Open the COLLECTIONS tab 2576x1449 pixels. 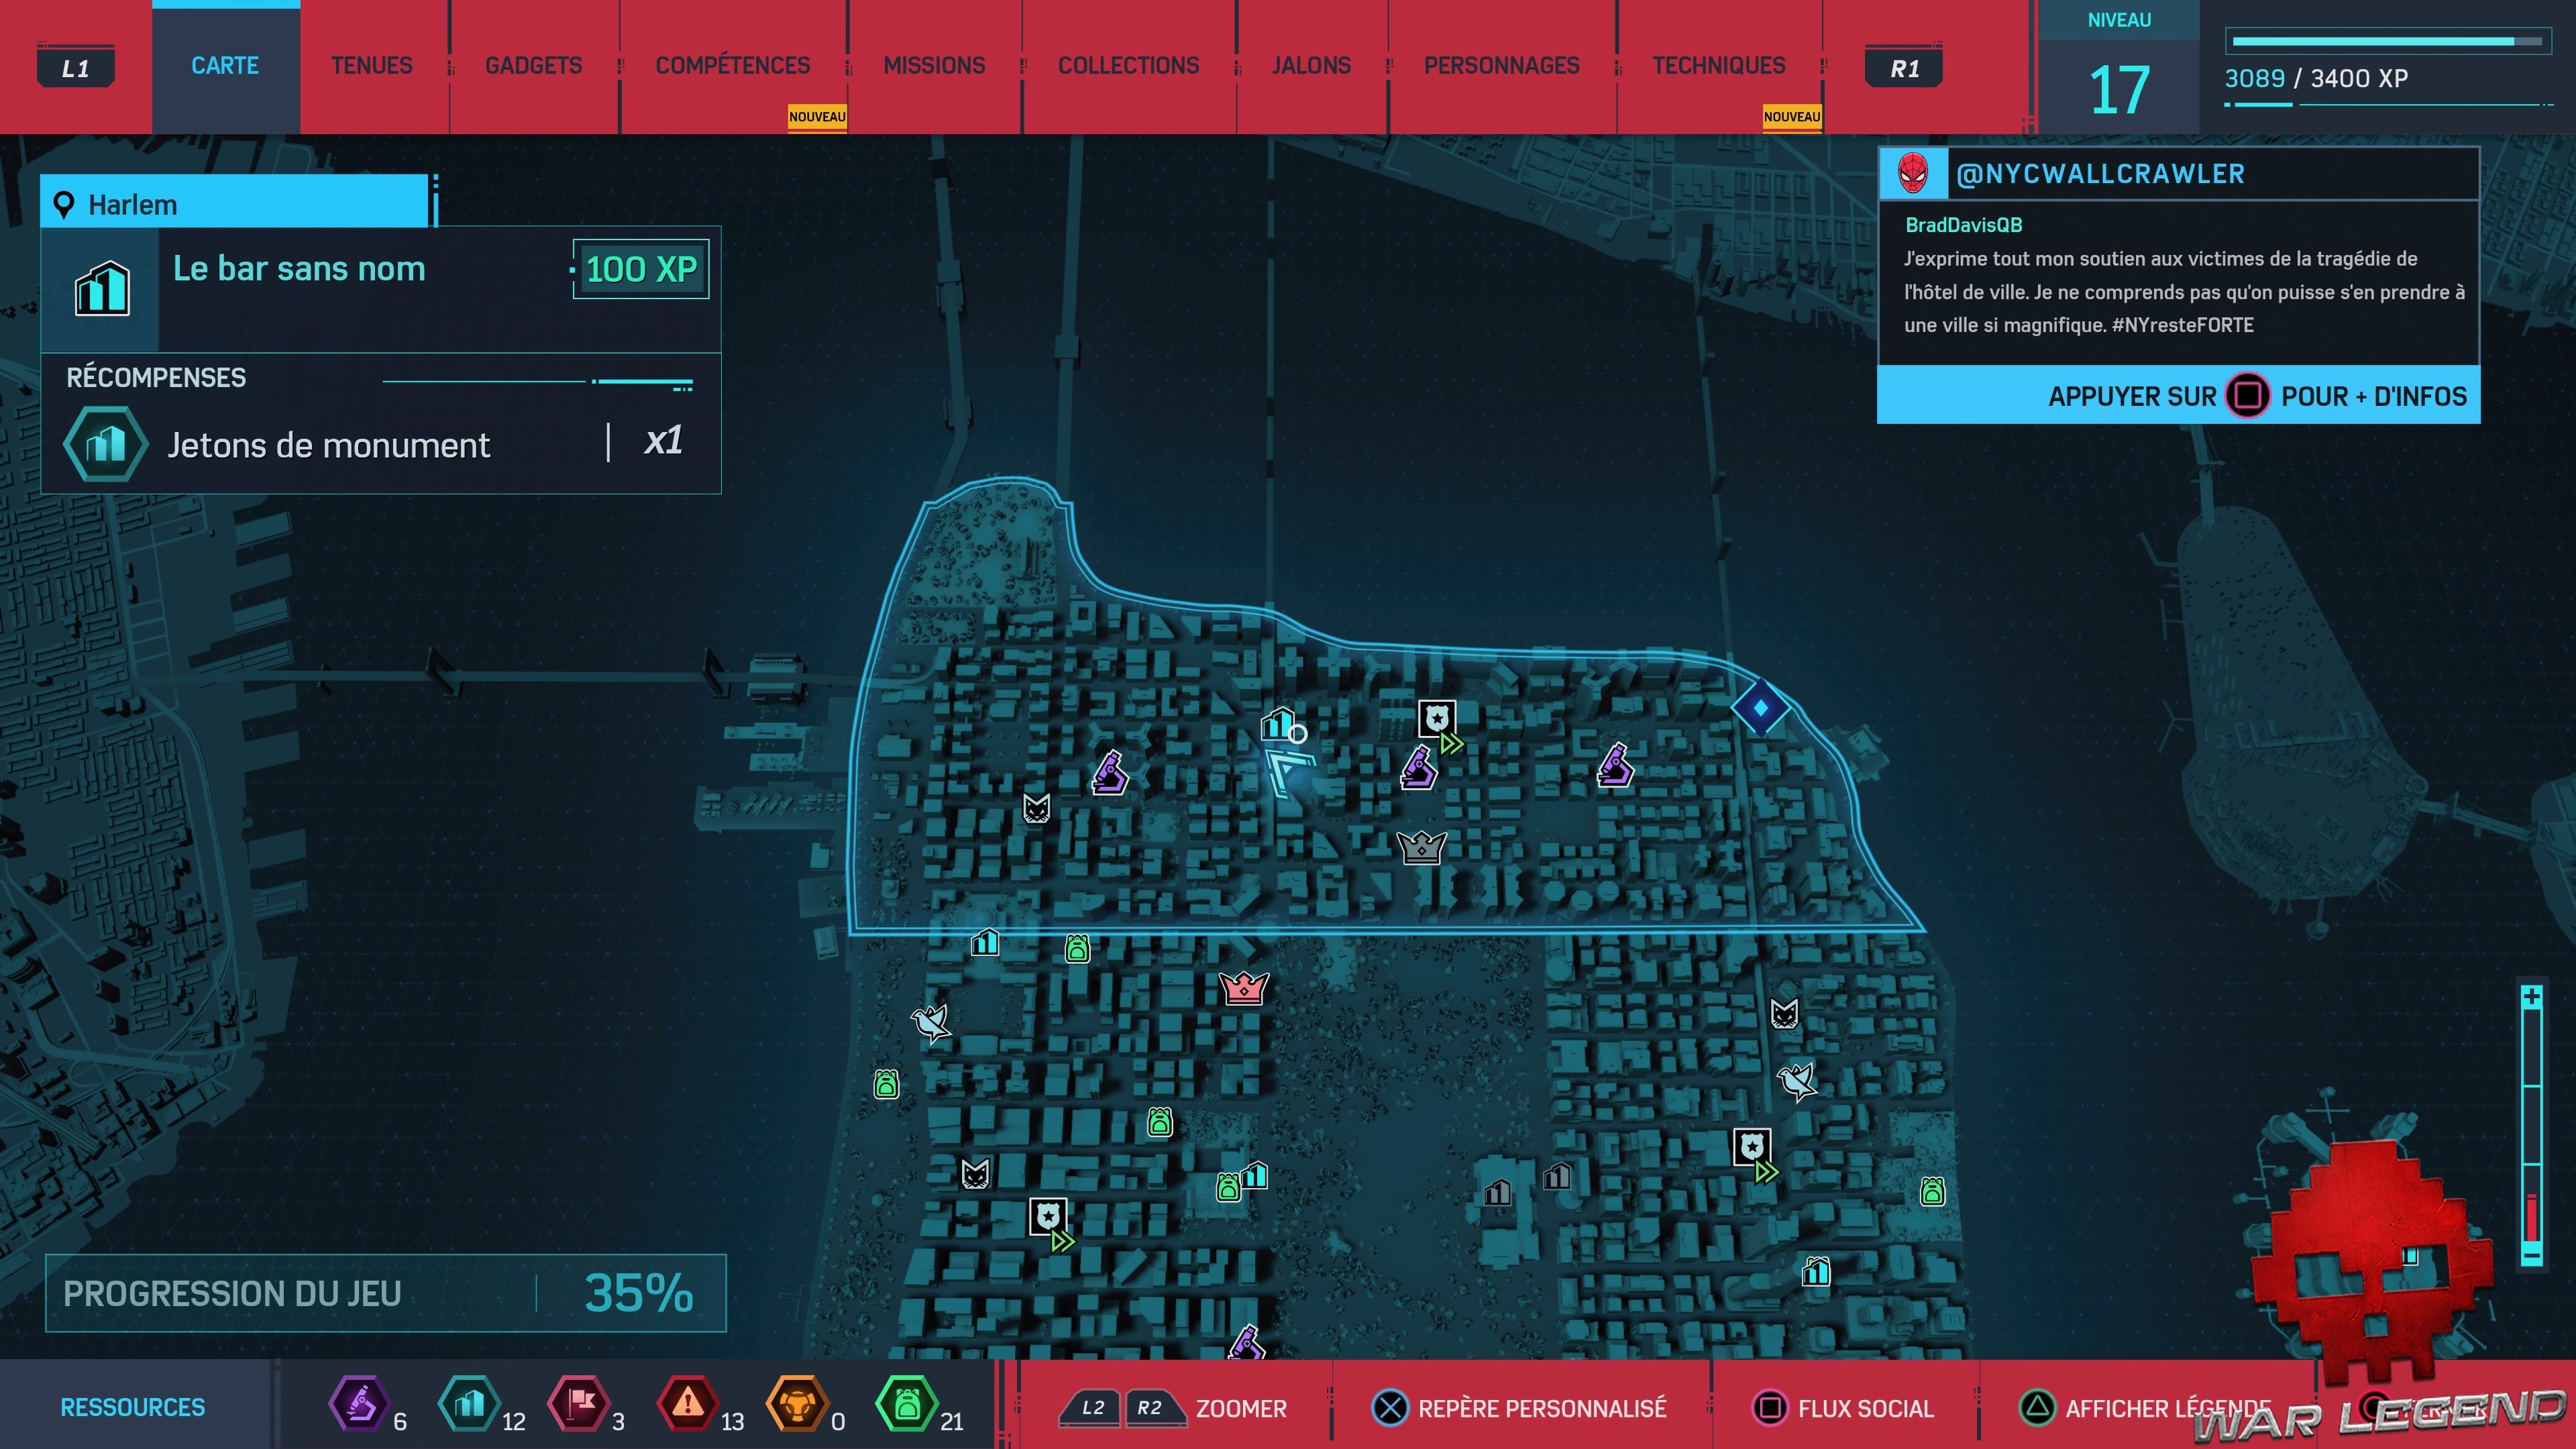(x=1128, y=66)
